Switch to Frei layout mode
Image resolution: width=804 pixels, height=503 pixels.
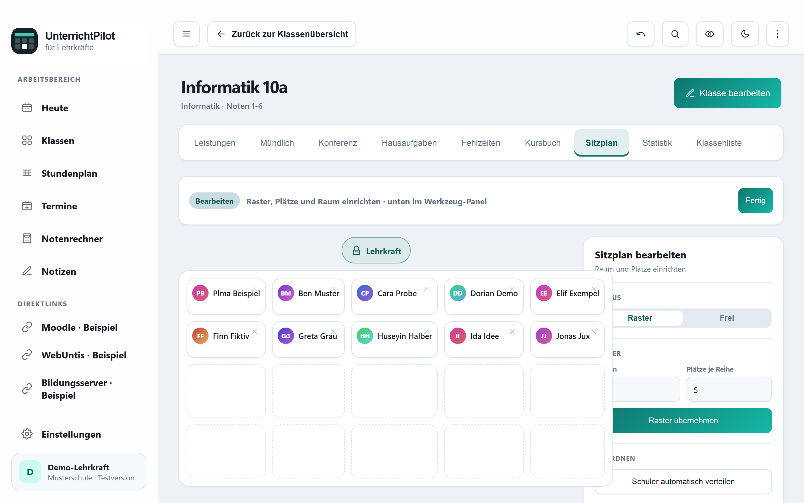[x=727, y=318]
